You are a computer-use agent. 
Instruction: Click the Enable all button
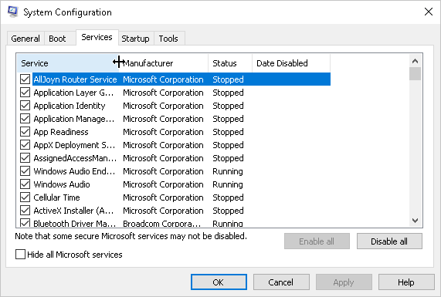point(317,241)
